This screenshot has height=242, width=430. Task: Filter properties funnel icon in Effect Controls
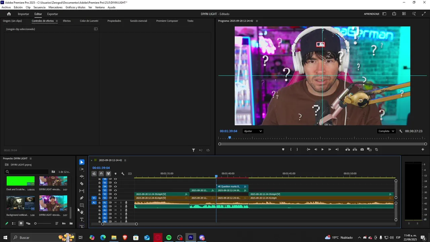pyautogui.click(x=193, y=150)
